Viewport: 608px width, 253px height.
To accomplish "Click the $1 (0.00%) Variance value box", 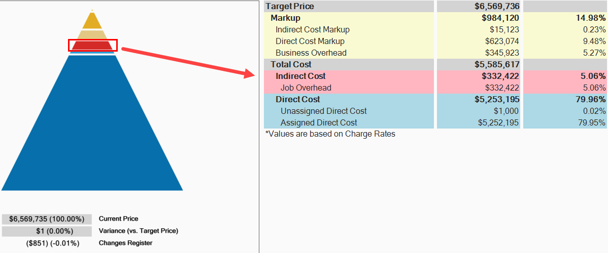I will click(47, 231).
